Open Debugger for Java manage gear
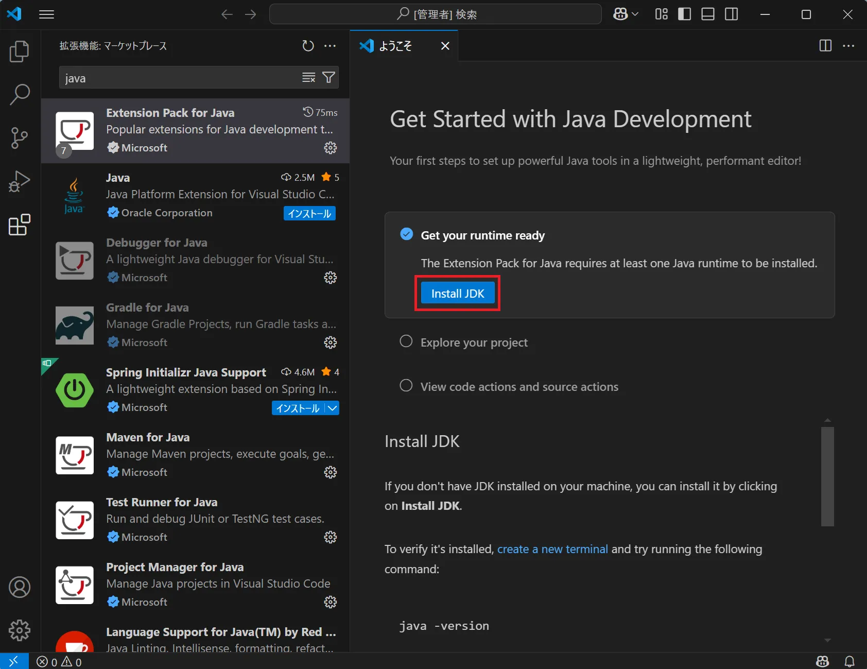The image size is (867, 669). point(330,278)
